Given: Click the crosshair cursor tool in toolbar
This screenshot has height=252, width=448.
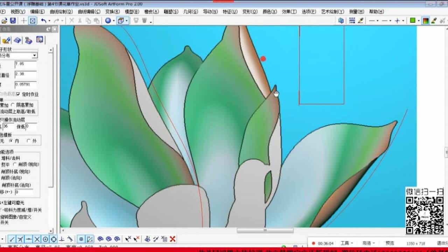Looking at the screenshot, I should point(24,21).
